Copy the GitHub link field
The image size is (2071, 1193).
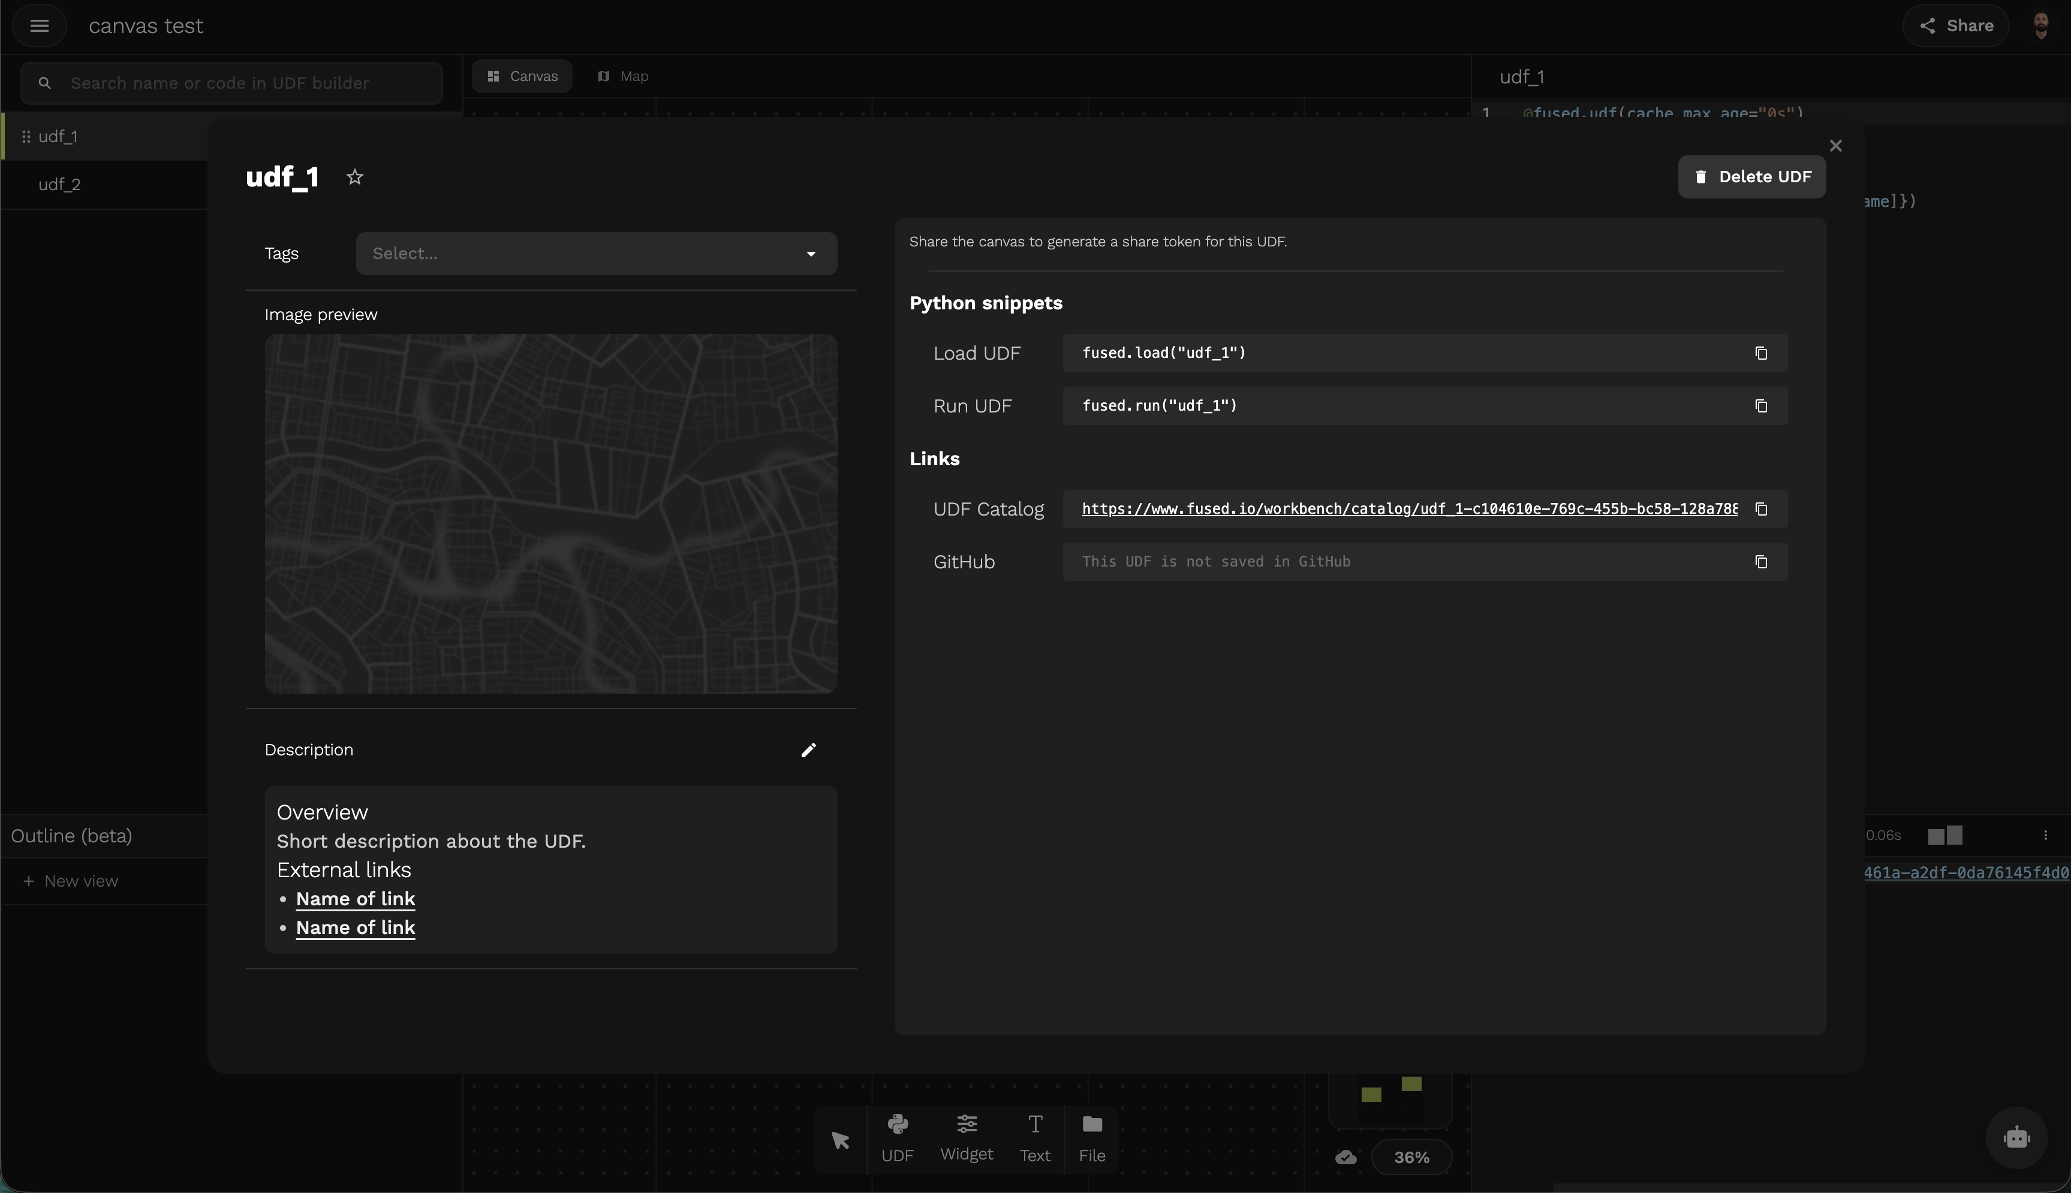point(1762,562)
